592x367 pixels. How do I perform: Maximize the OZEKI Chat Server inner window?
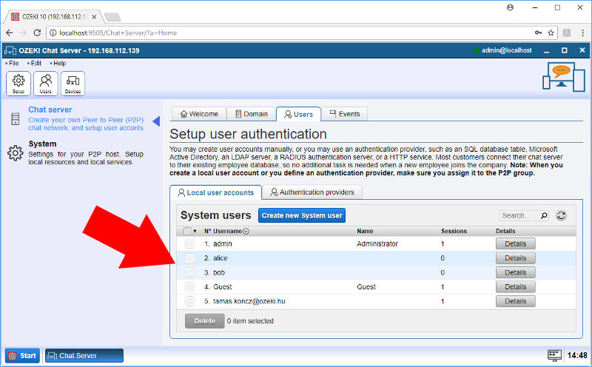tap(565, 50)
